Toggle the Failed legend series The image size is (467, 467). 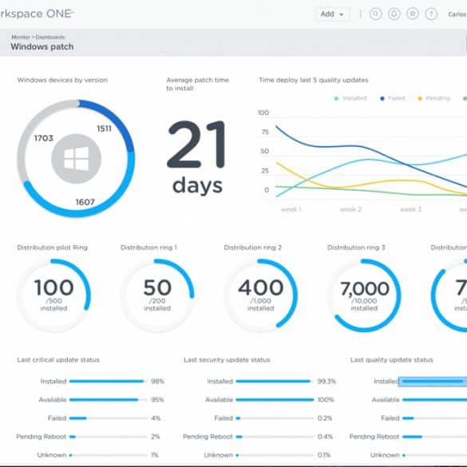click(x=393, y=98)
